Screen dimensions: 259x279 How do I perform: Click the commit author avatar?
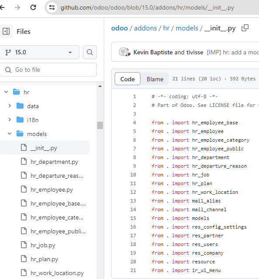click(x=124, y=52)
